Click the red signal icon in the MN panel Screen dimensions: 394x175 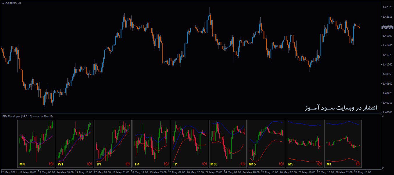(51, 164)
